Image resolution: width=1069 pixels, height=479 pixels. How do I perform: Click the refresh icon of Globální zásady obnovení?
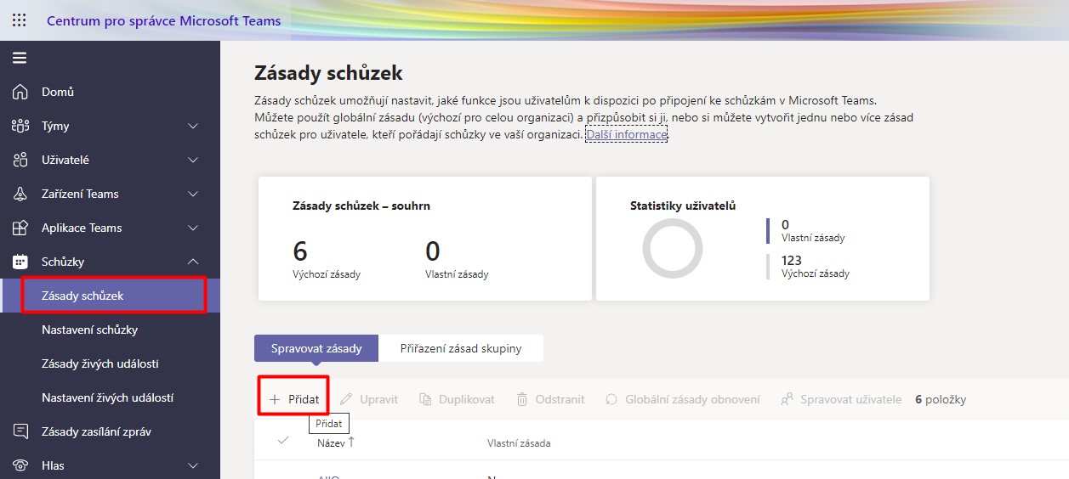coord(611,399)
